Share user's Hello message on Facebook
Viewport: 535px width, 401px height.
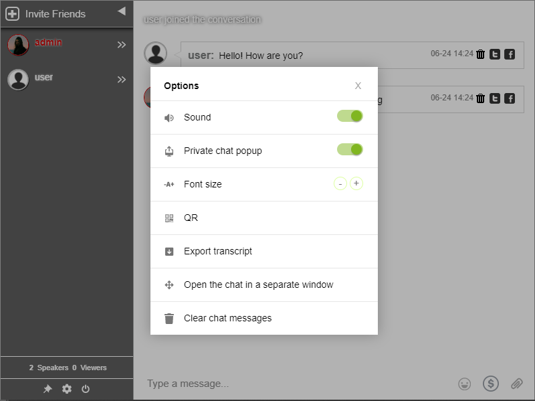(x=510, y=54)
